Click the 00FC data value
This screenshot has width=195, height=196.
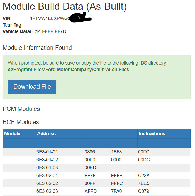[x=144, y=152]
